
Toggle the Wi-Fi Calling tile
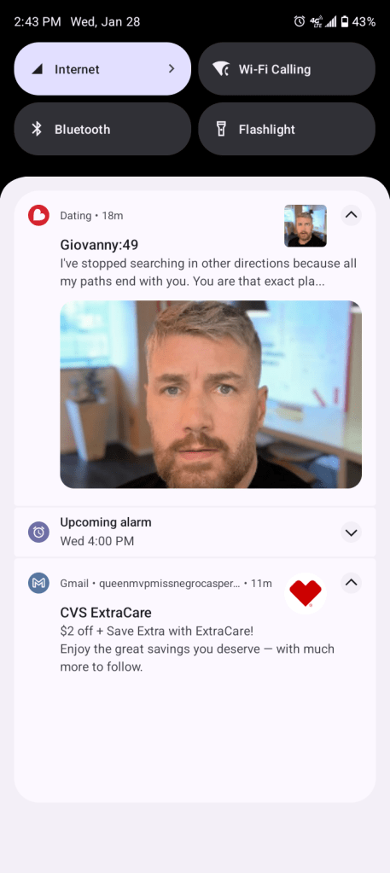[287, 69]
